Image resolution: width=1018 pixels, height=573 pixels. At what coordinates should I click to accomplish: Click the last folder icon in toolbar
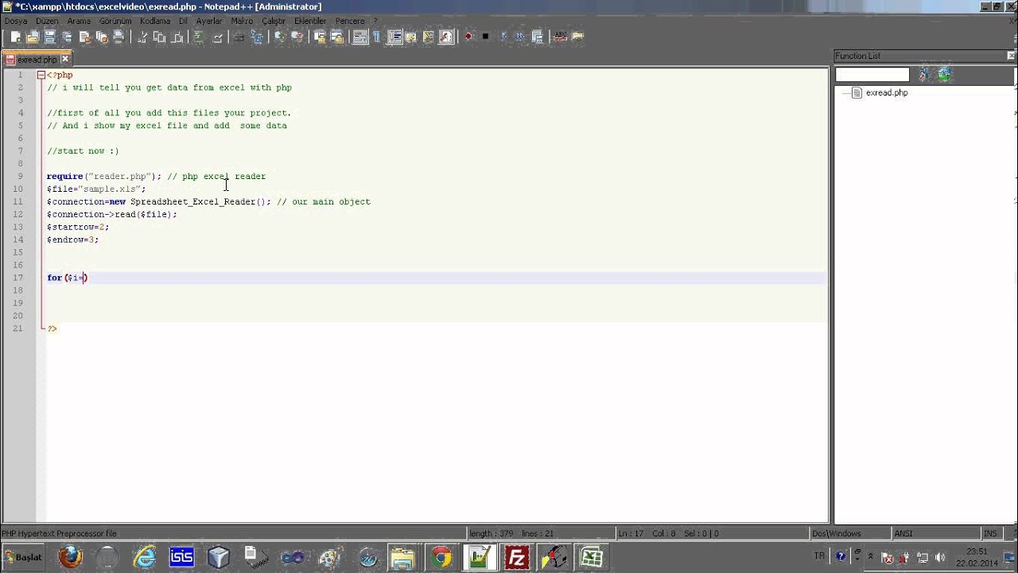pos(577,37)
